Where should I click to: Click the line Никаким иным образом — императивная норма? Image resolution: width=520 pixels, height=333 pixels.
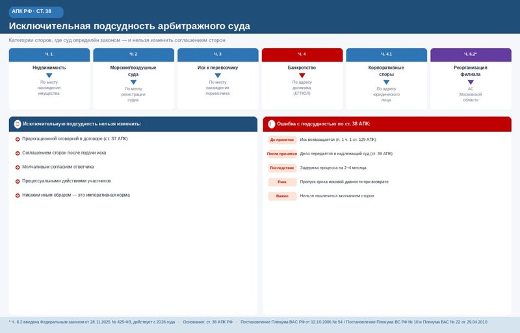coord(76,195)
